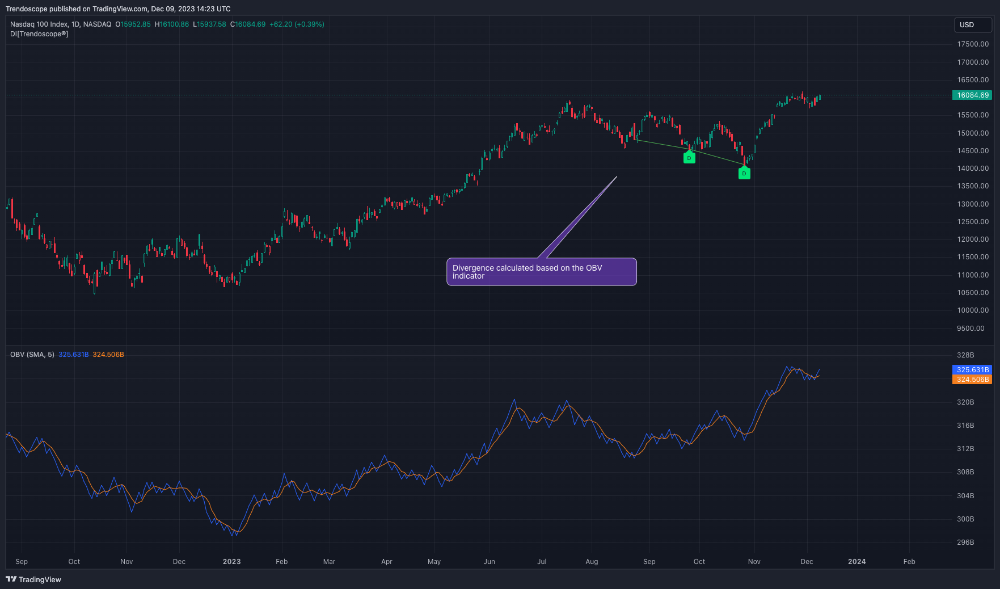Select the divergence annotation callout box
The image size is (1000, 589).
point(542,272)
